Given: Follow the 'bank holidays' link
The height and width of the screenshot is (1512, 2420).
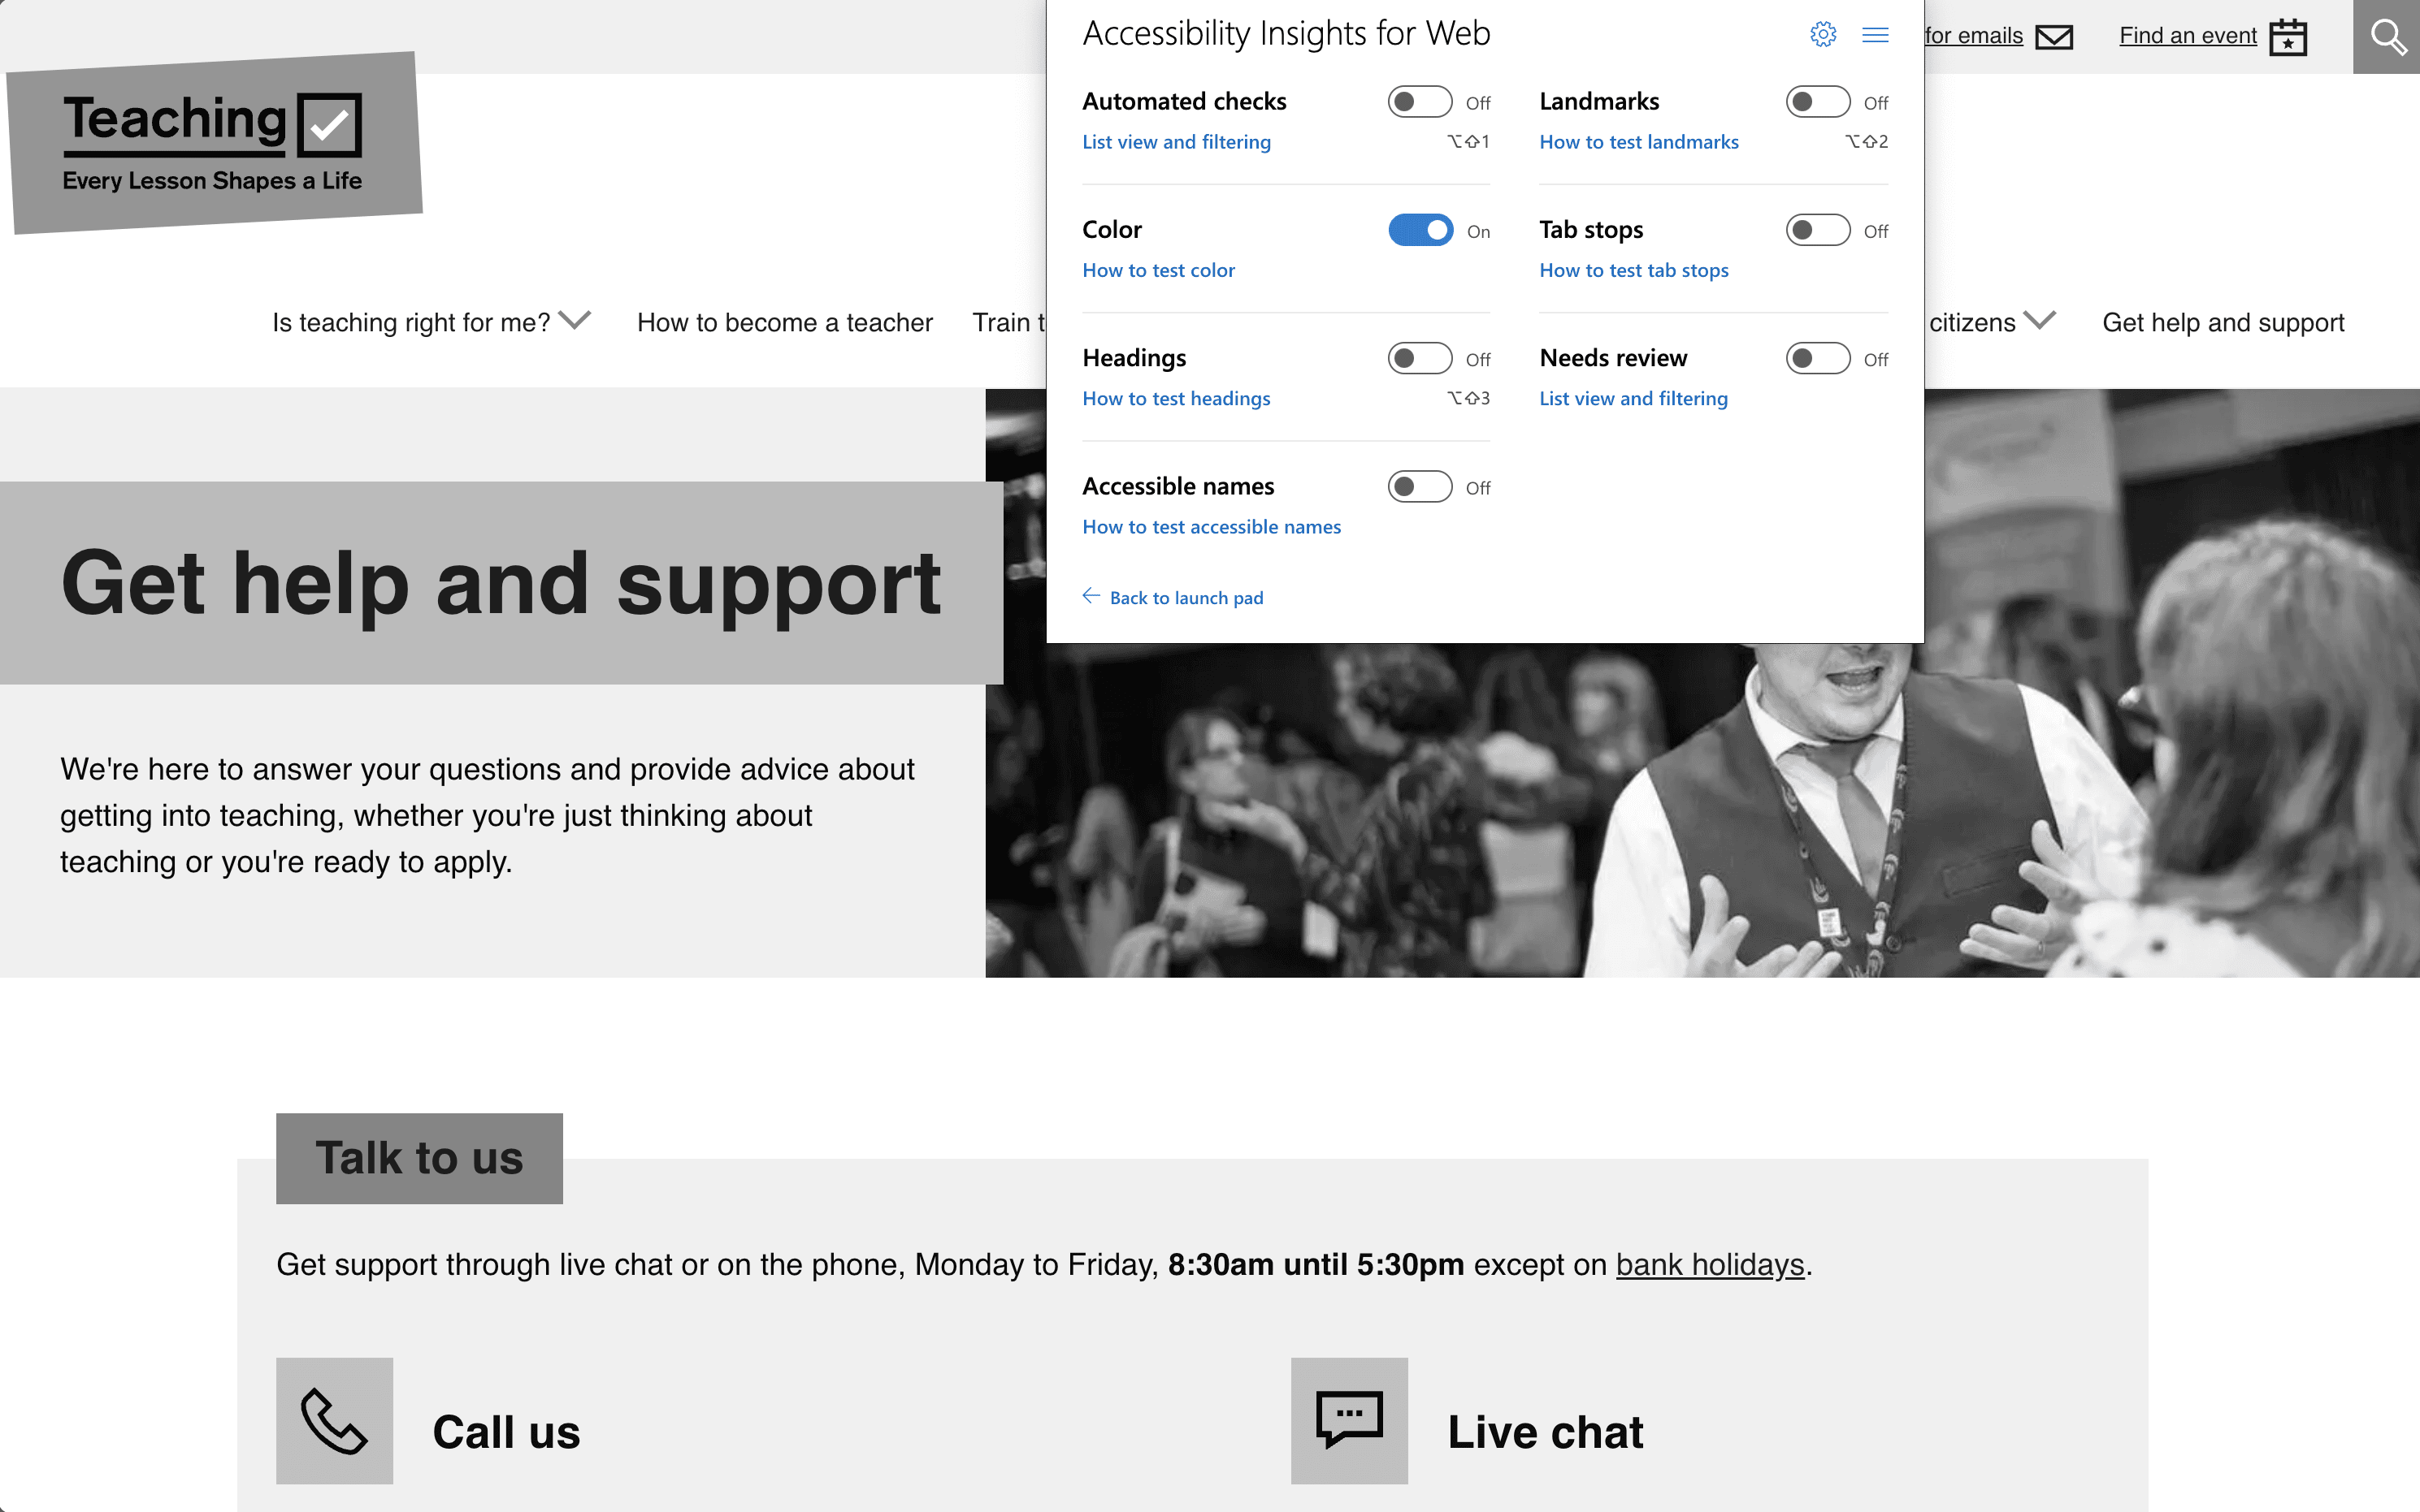Looking at the screenshot, I should 1710,1265.
